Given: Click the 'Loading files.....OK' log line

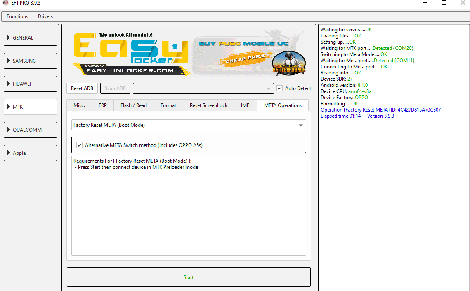Looking at the screenshot, I should pos(341,36).
